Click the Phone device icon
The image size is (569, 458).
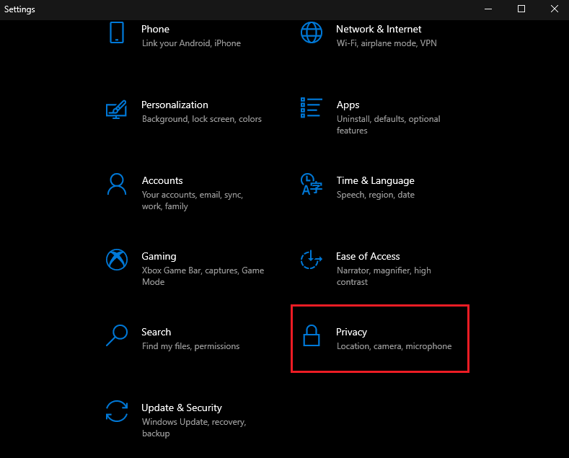point(117,32)
